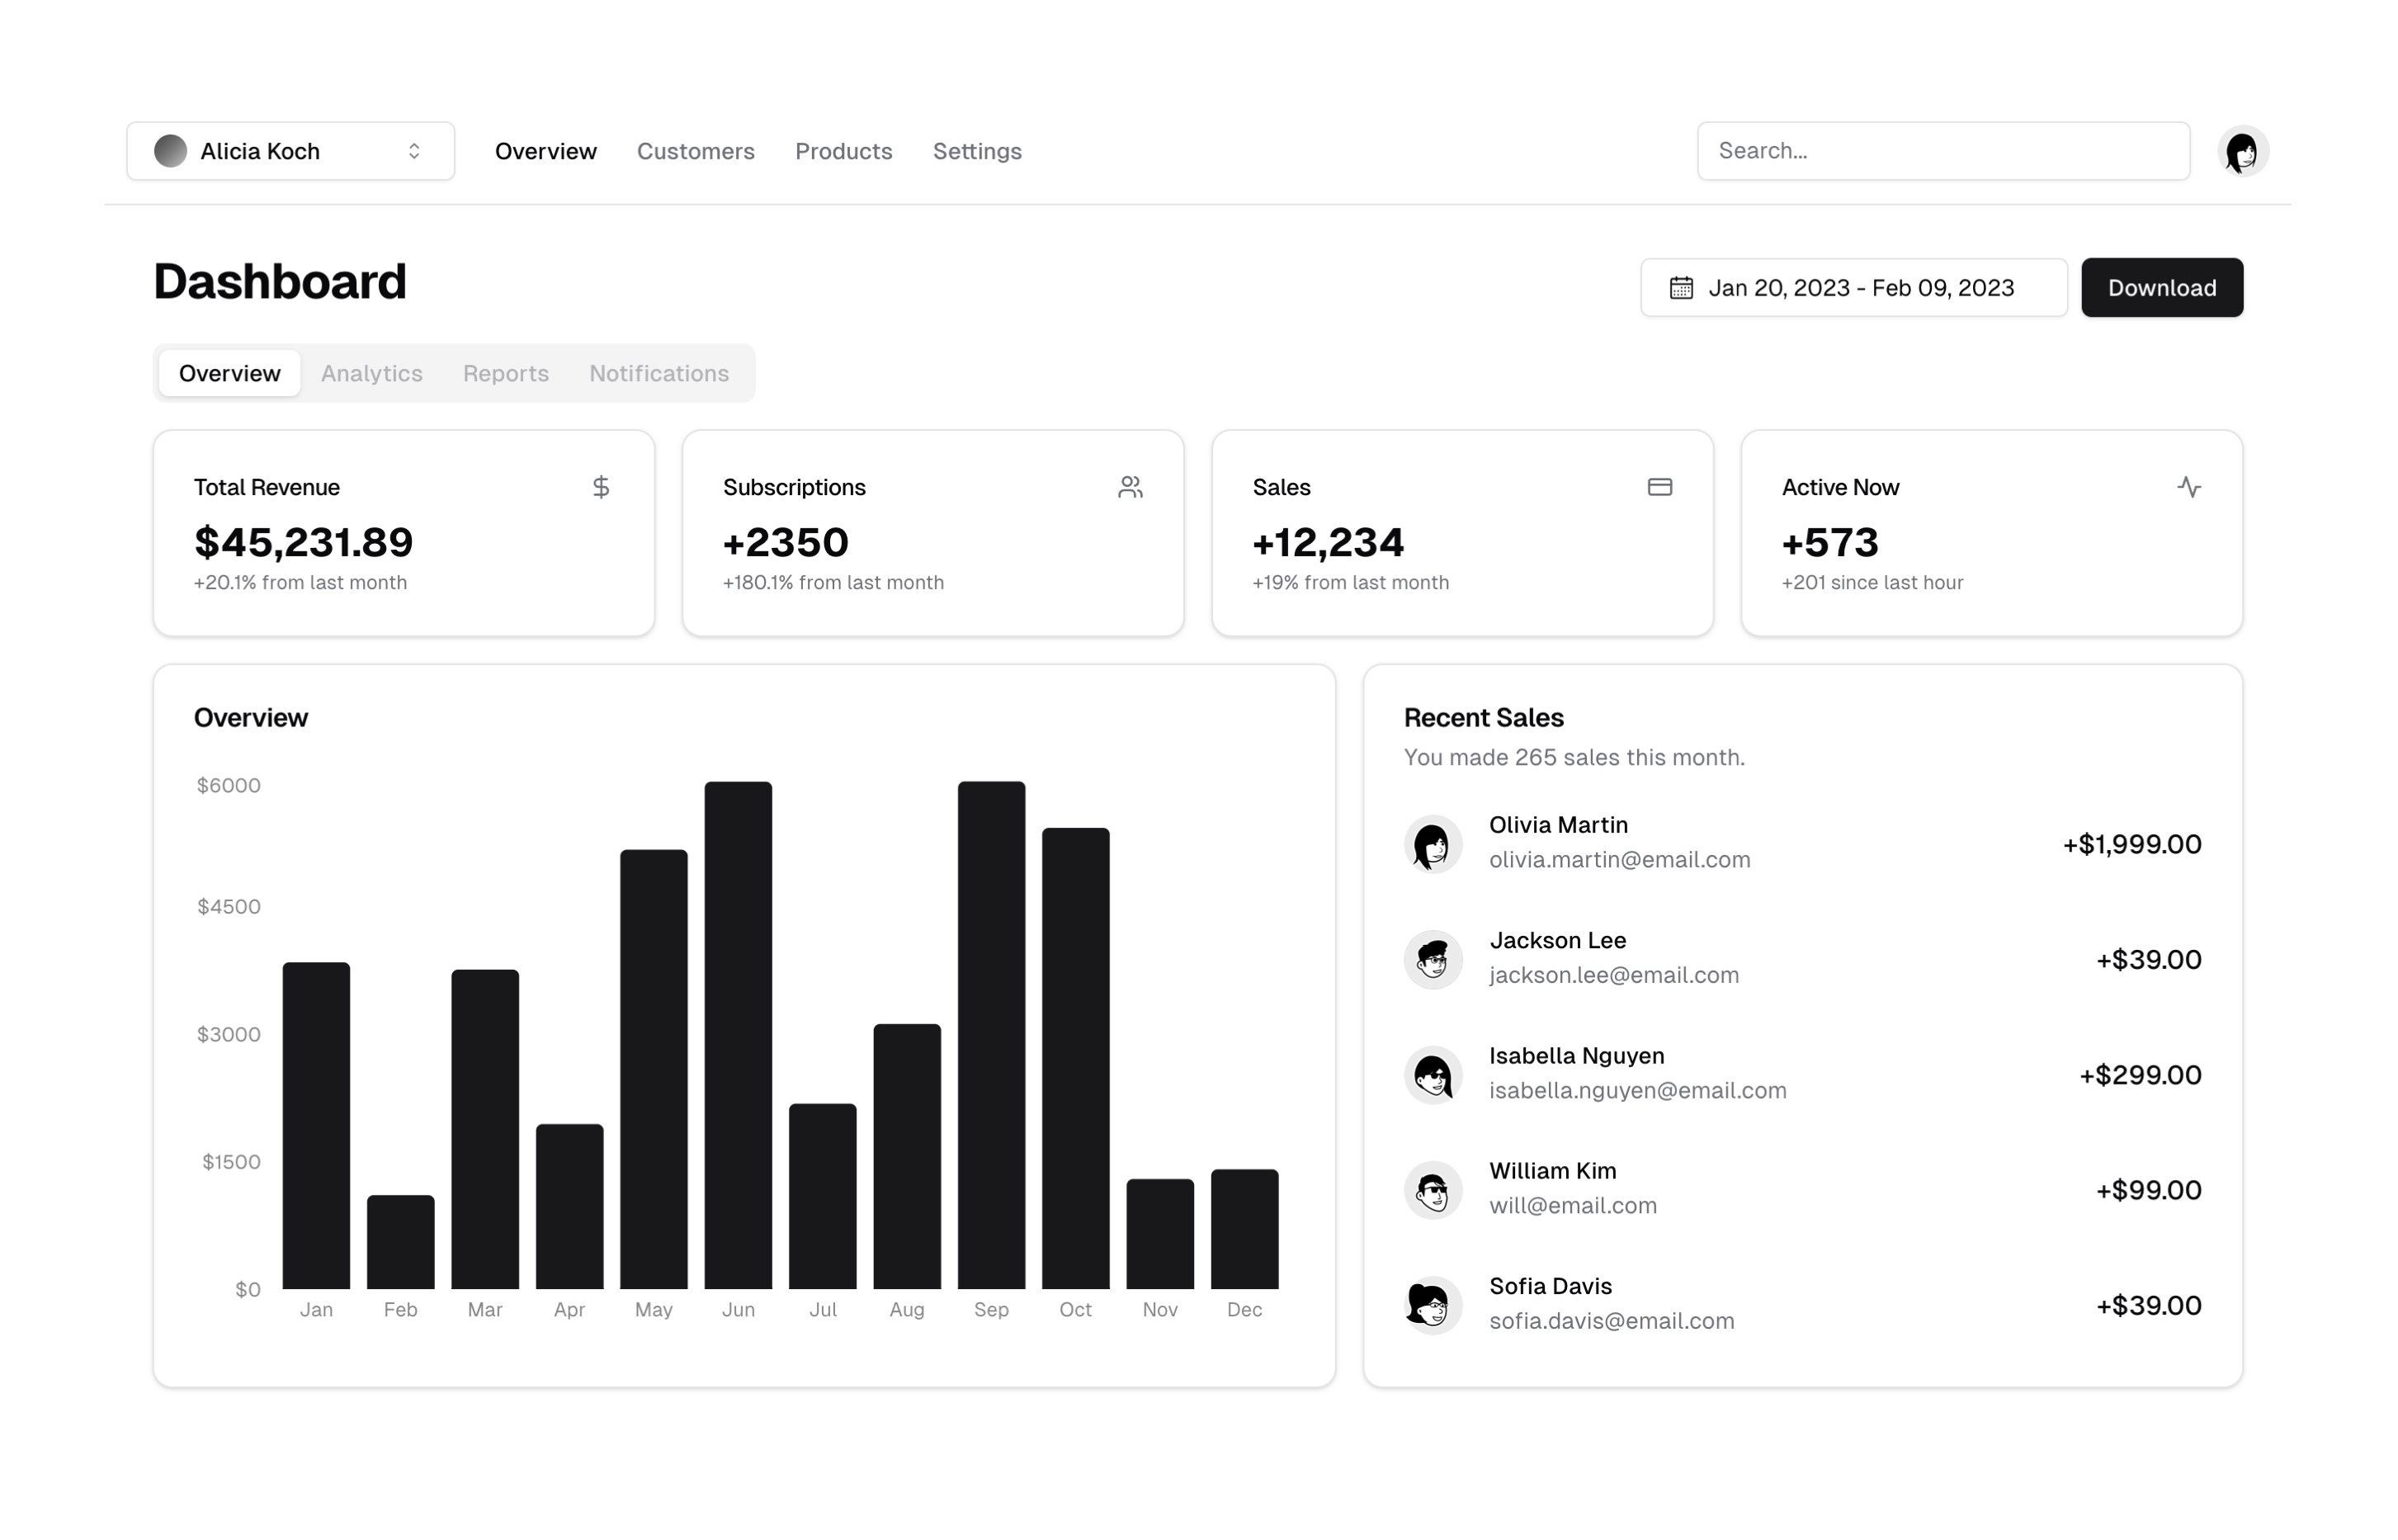Click Olivia Martin's avatar in Recent Sales
2398x1540 pixels.
(x=1433, y=843)
